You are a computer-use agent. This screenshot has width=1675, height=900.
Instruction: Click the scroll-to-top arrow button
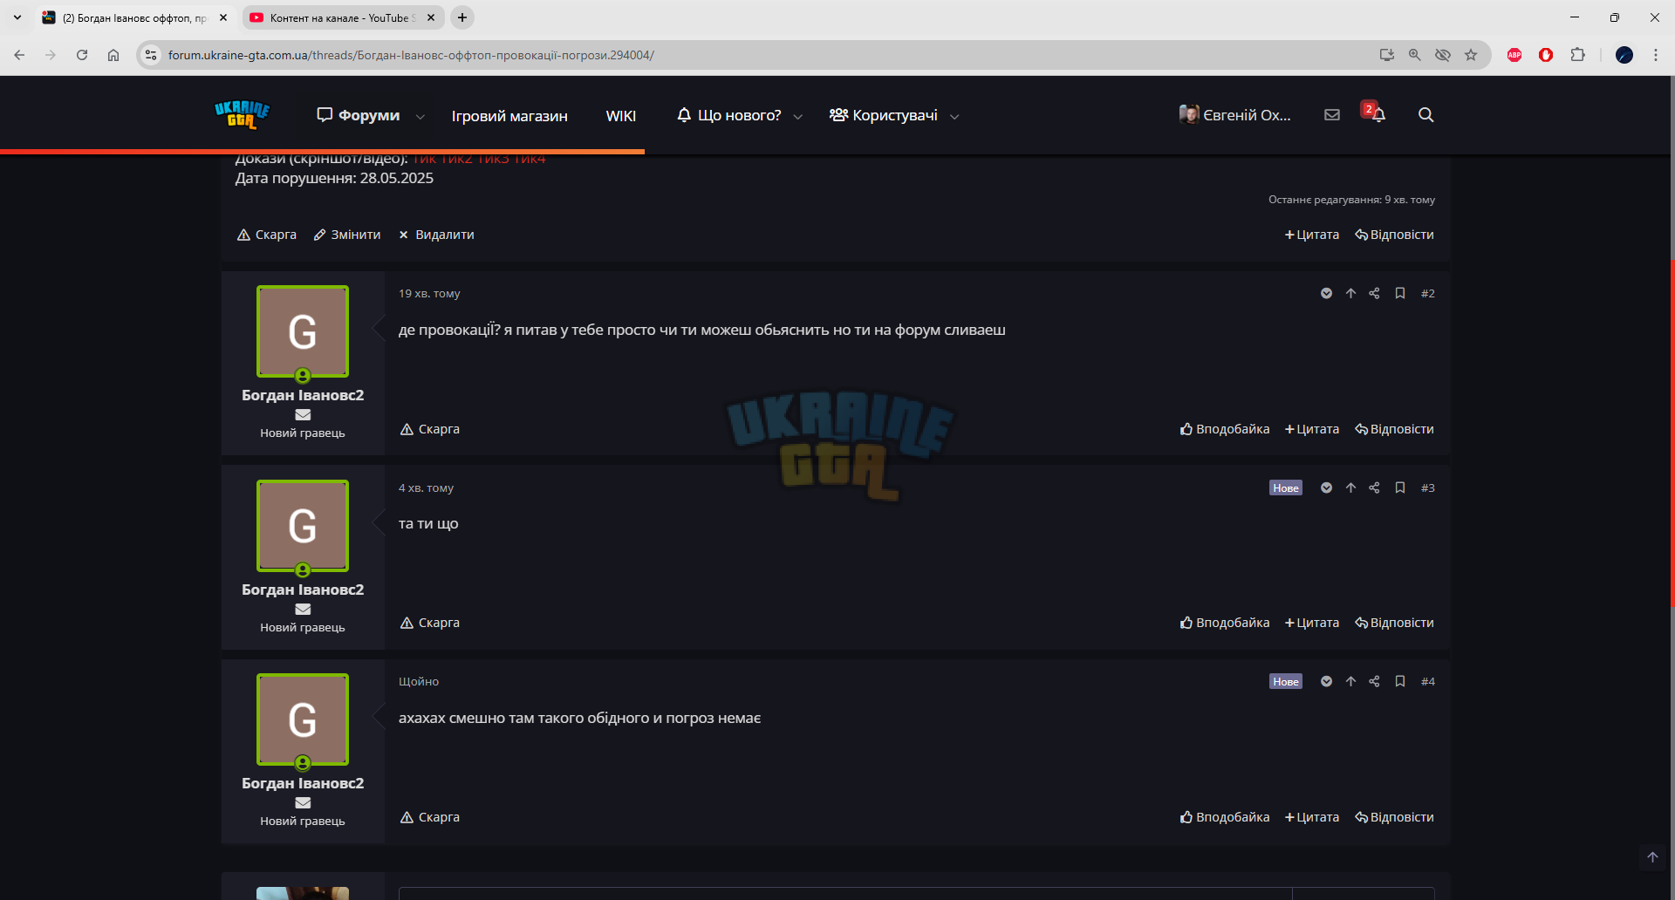[x=1652, y=857]
